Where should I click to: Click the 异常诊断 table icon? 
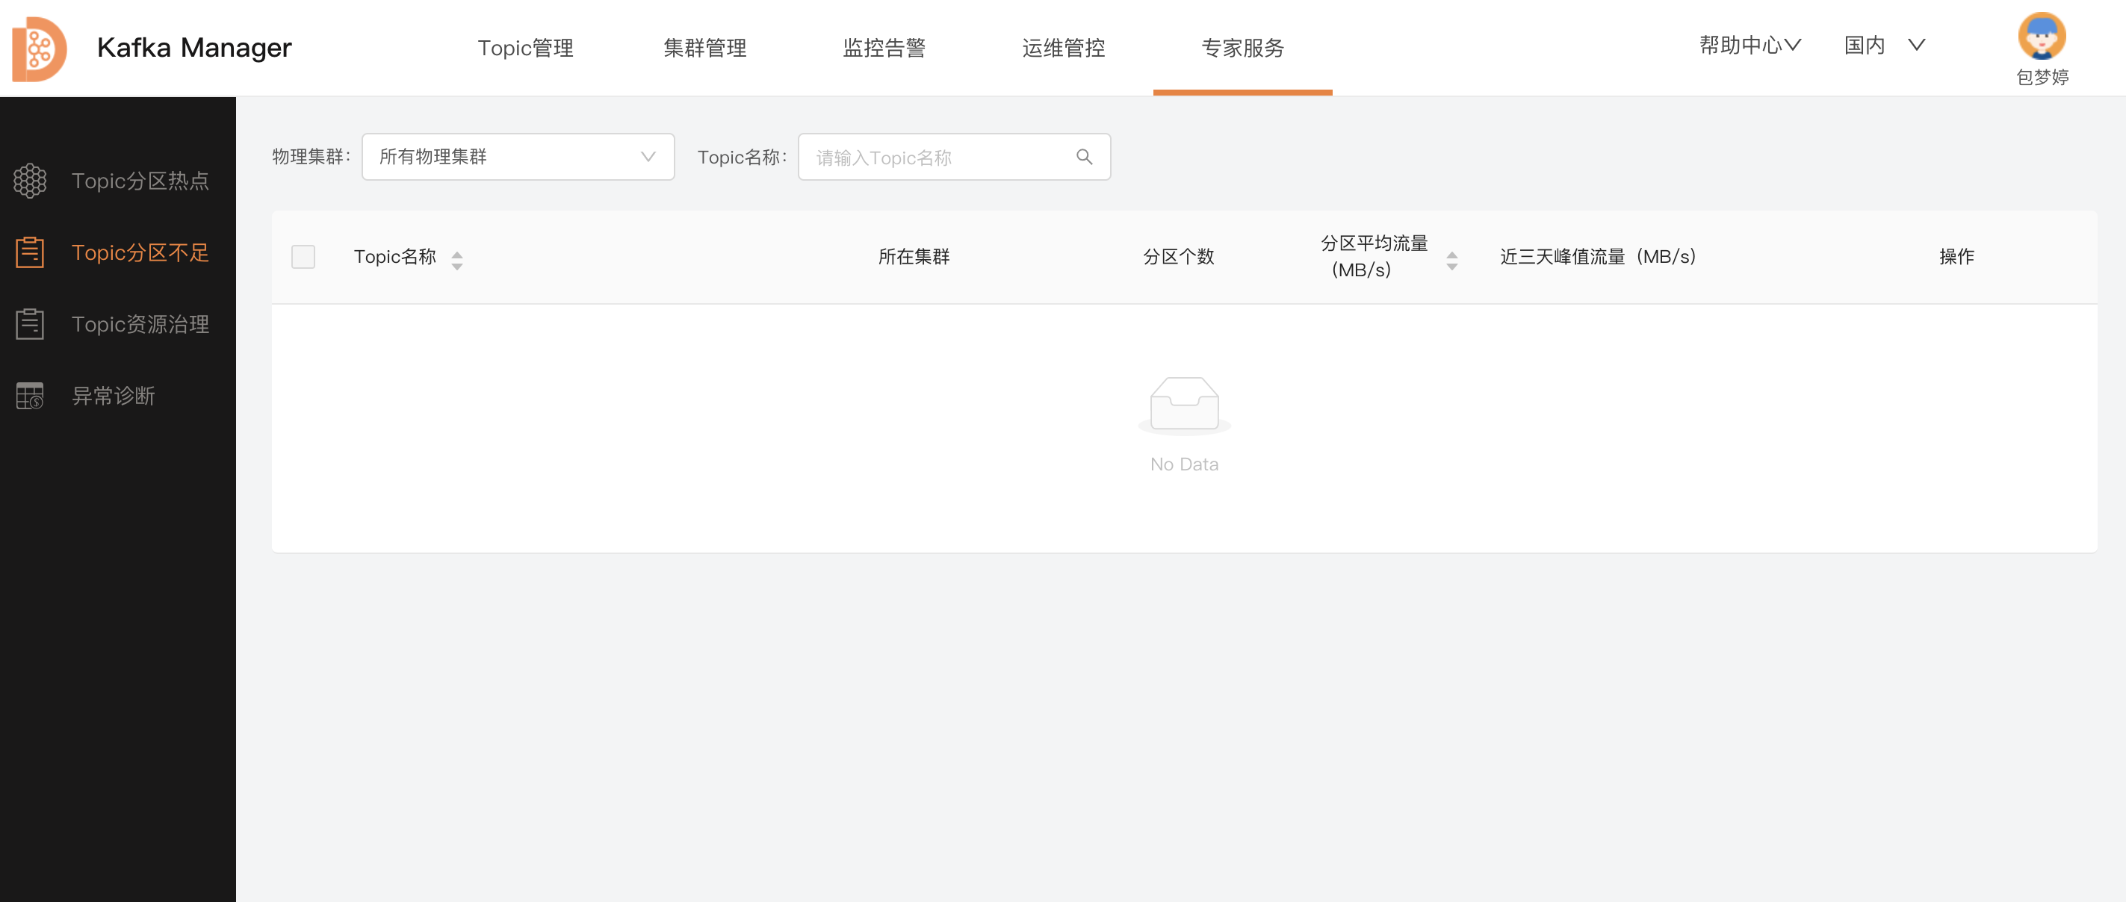31,396
